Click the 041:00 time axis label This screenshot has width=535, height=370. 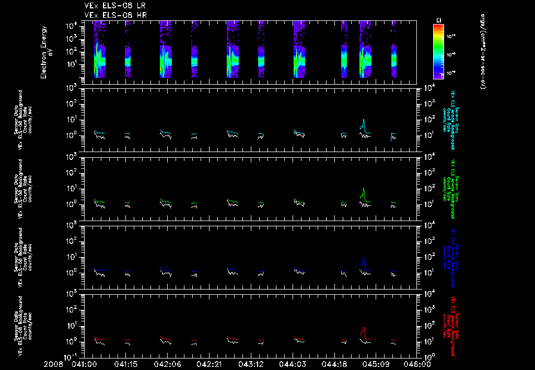(83, 364)
